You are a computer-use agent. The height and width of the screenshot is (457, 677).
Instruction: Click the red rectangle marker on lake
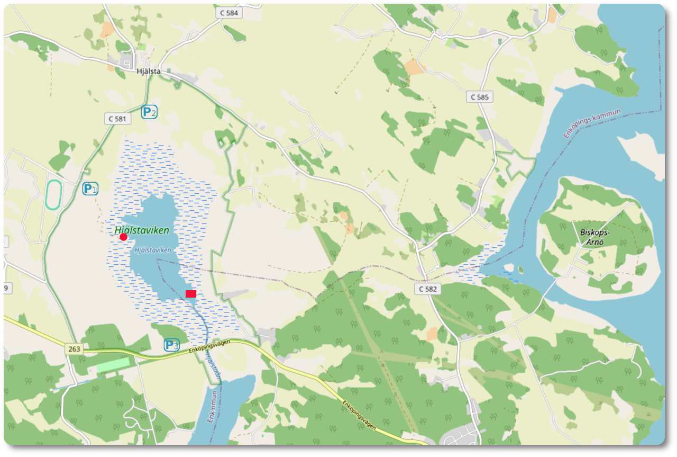[191, 294]
